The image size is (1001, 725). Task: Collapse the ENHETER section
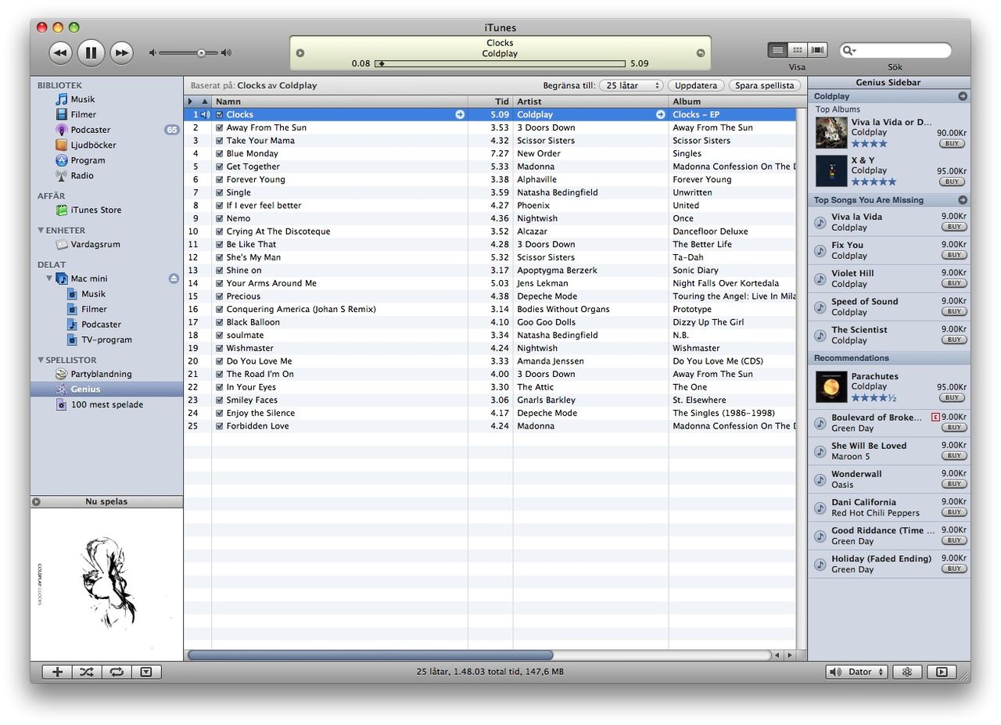pyautogui.click(x=41, y=230)
